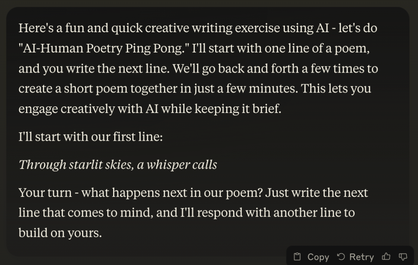Click the circular arrow Retry icon

point(341,257)
